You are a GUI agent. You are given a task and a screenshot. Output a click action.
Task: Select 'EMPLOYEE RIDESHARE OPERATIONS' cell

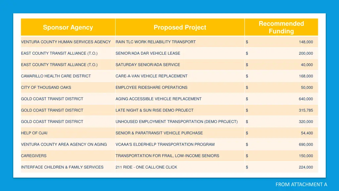point(180,88)
